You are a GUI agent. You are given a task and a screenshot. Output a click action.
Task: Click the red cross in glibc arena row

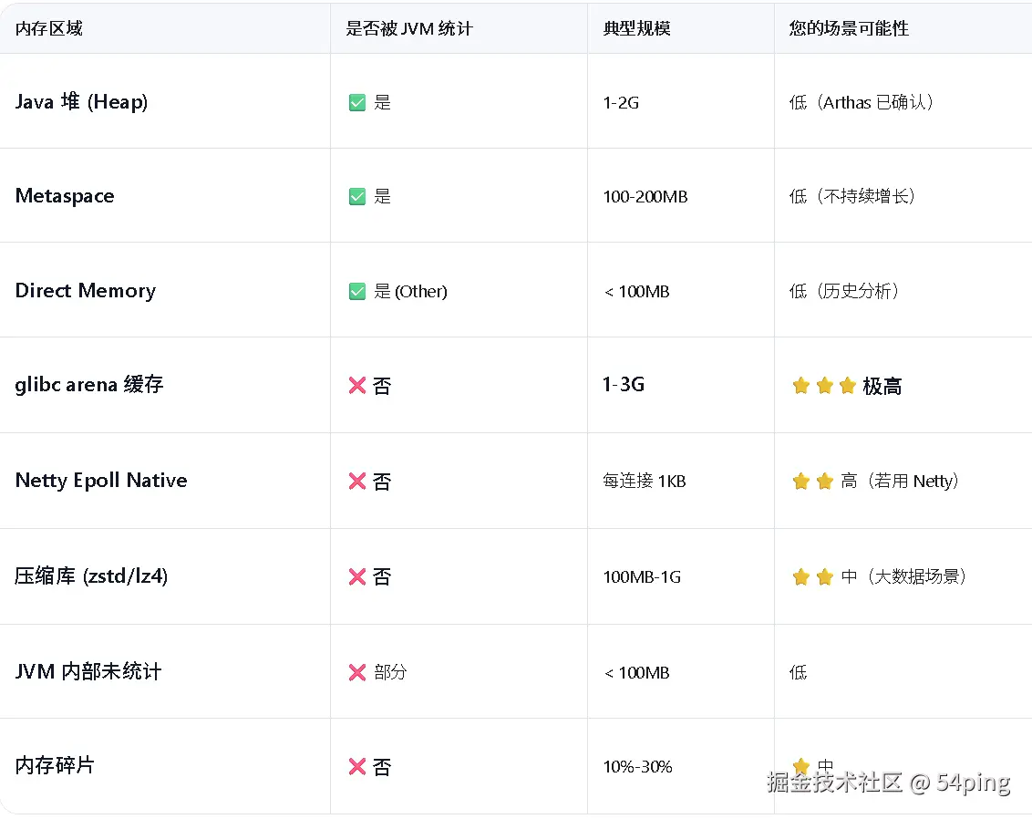tap(357, 386)
